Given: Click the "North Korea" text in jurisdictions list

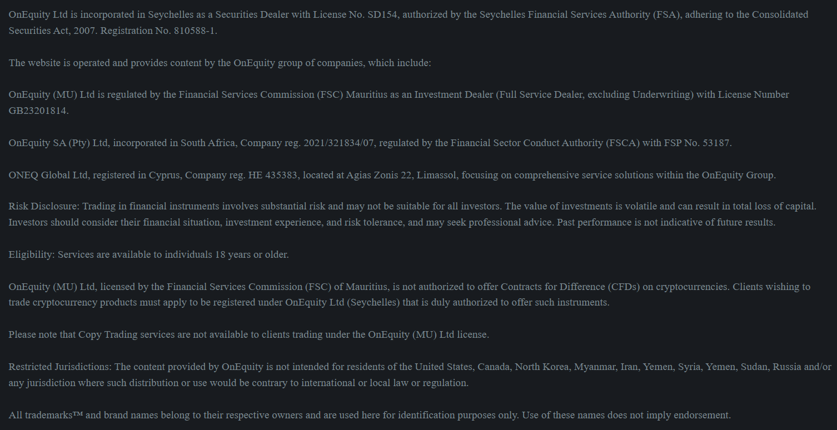Looking at the screenshot, I should point(541,367).
